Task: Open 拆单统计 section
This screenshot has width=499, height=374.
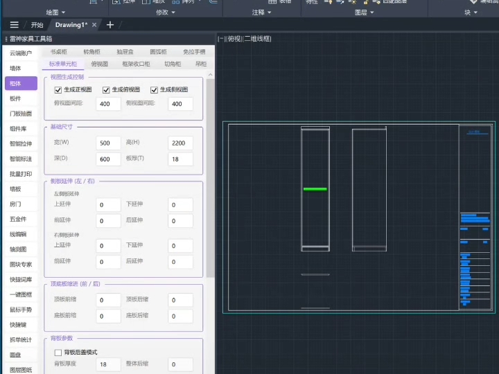Action: (21, 339)
